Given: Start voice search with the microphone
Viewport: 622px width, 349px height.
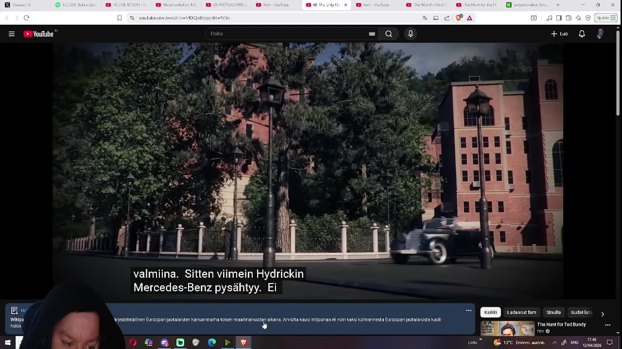Looking at the screenshot, I should click(x=411, y=33).
